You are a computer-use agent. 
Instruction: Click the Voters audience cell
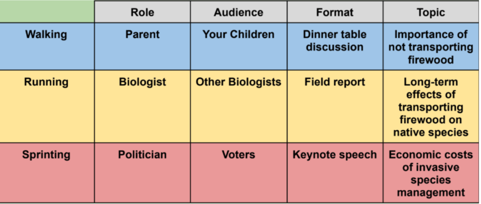(x=238, y=155)
